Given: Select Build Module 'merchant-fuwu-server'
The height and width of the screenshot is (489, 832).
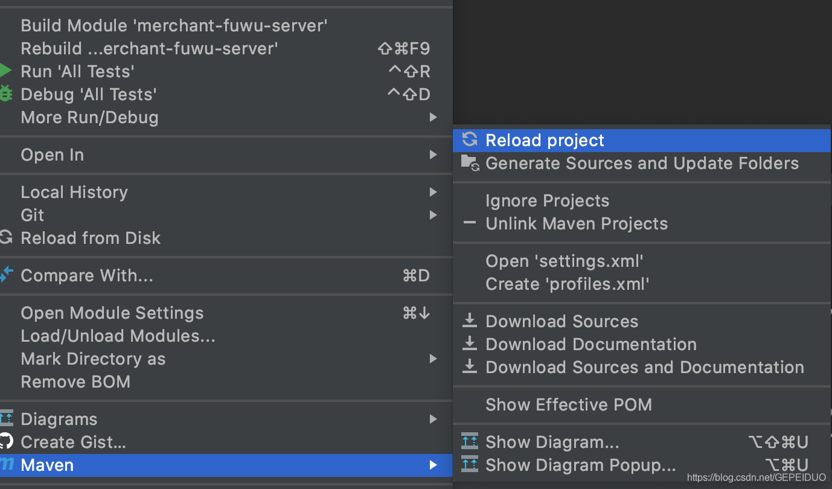Looking at the screenshot, I should 226,25.
